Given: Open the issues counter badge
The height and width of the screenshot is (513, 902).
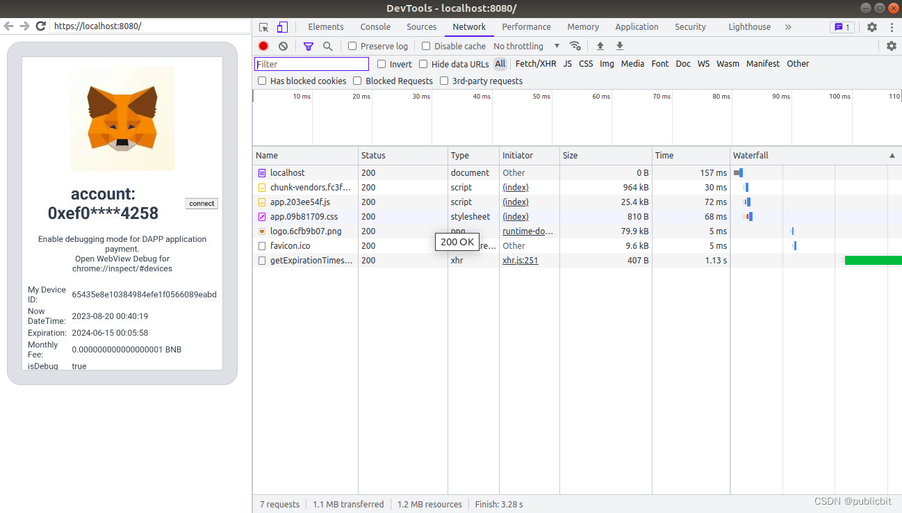Looking at the screenshot, I should click(x=842, y=27).
